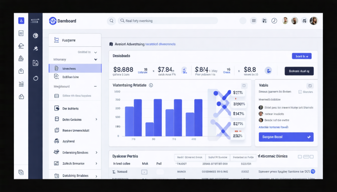
Task: Click the $147% data label
Action: pos(238,114)
